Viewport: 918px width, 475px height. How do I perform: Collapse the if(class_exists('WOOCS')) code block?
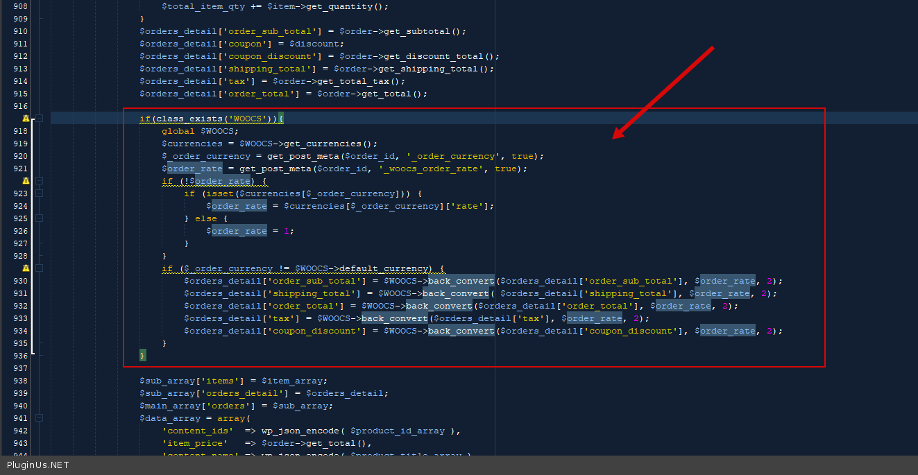click(x=40, y=119)
